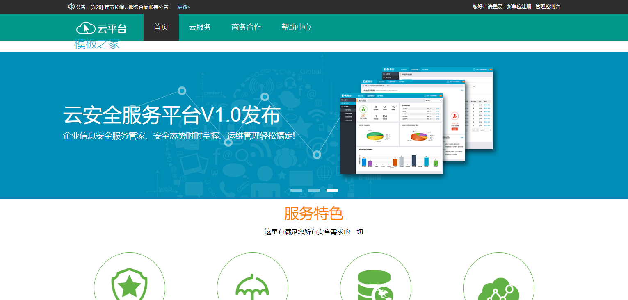
Task: Open the 新单位注册 registration link
Action: (x=519, y=7)
